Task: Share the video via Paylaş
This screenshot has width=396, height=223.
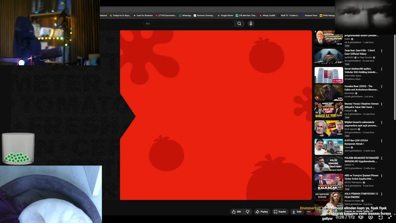Action: [262, 212]
